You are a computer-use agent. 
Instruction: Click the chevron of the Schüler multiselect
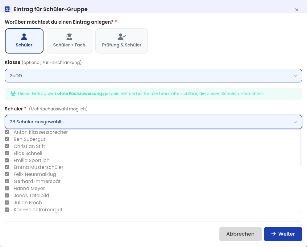[295, 122]
